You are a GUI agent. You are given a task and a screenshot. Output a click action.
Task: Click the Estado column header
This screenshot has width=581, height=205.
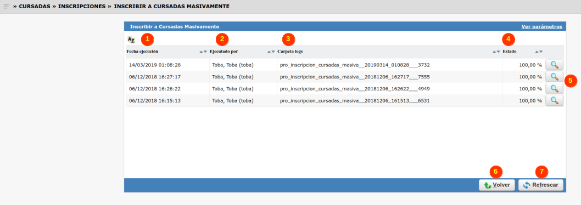pos(510,52)
